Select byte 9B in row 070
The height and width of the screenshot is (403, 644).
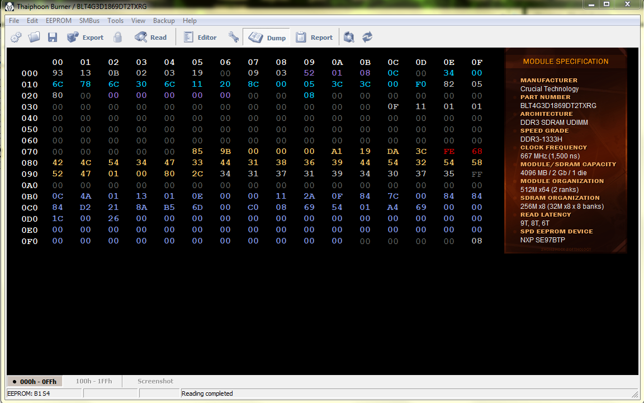click(225, 151)
